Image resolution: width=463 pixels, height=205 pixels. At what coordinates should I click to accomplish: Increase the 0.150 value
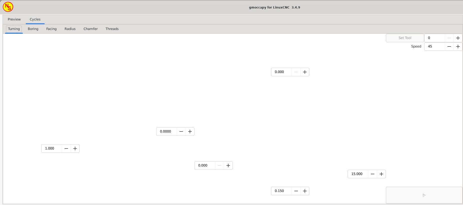[x=305, y=191]
